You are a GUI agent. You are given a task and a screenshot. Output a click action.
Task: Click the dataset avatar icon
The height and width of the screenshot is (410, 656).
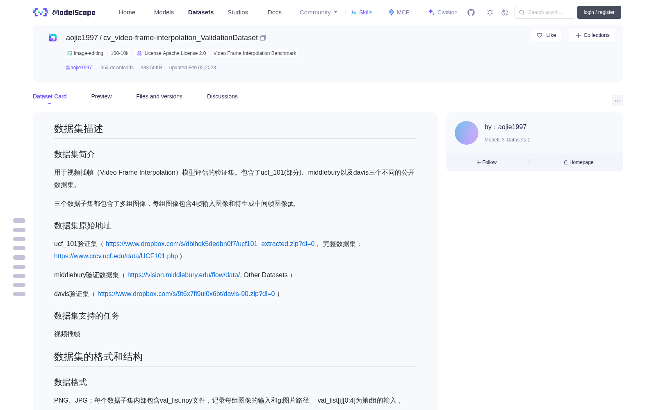(53, 38)
